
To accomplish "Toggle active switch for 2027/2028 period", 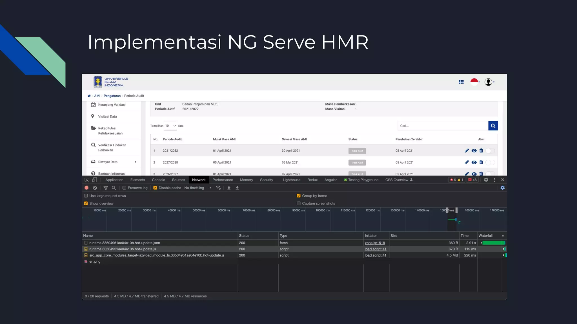I will pyautogui.click(x=490, y=162).
